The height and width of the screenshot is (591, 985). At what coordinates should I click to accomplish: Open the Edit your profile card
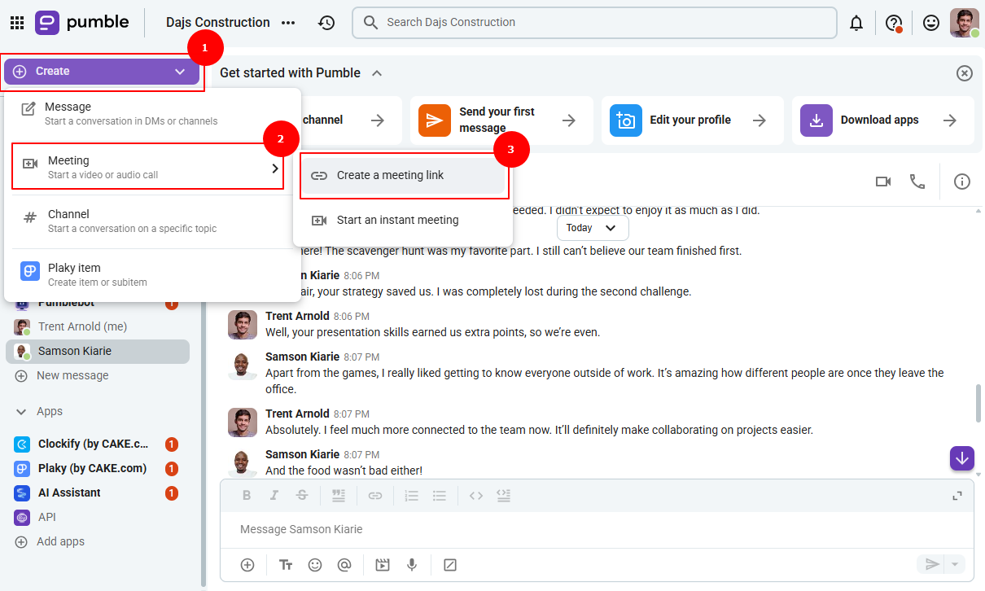point(692,120)
